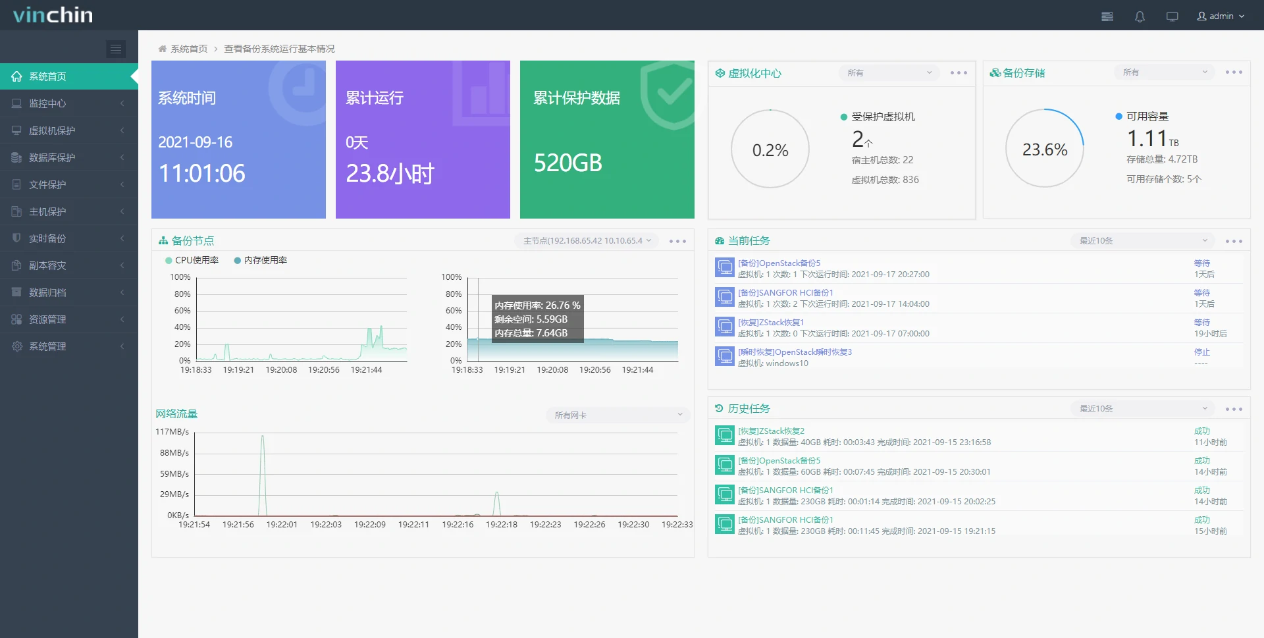Click the 0.2% protected VM ring gauge
1264x638 pixels.
[x=770, y=149]
